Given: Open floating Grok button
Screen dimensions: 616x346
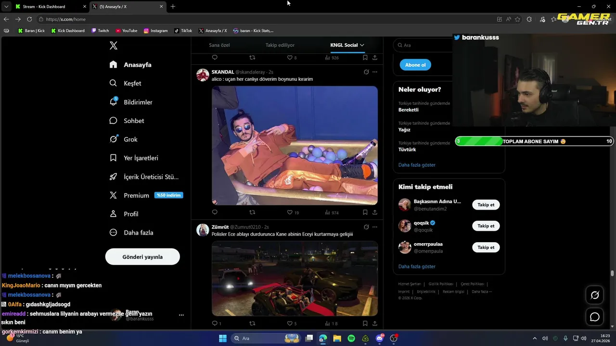Looking at the screenshot, I should click(595, 295).
